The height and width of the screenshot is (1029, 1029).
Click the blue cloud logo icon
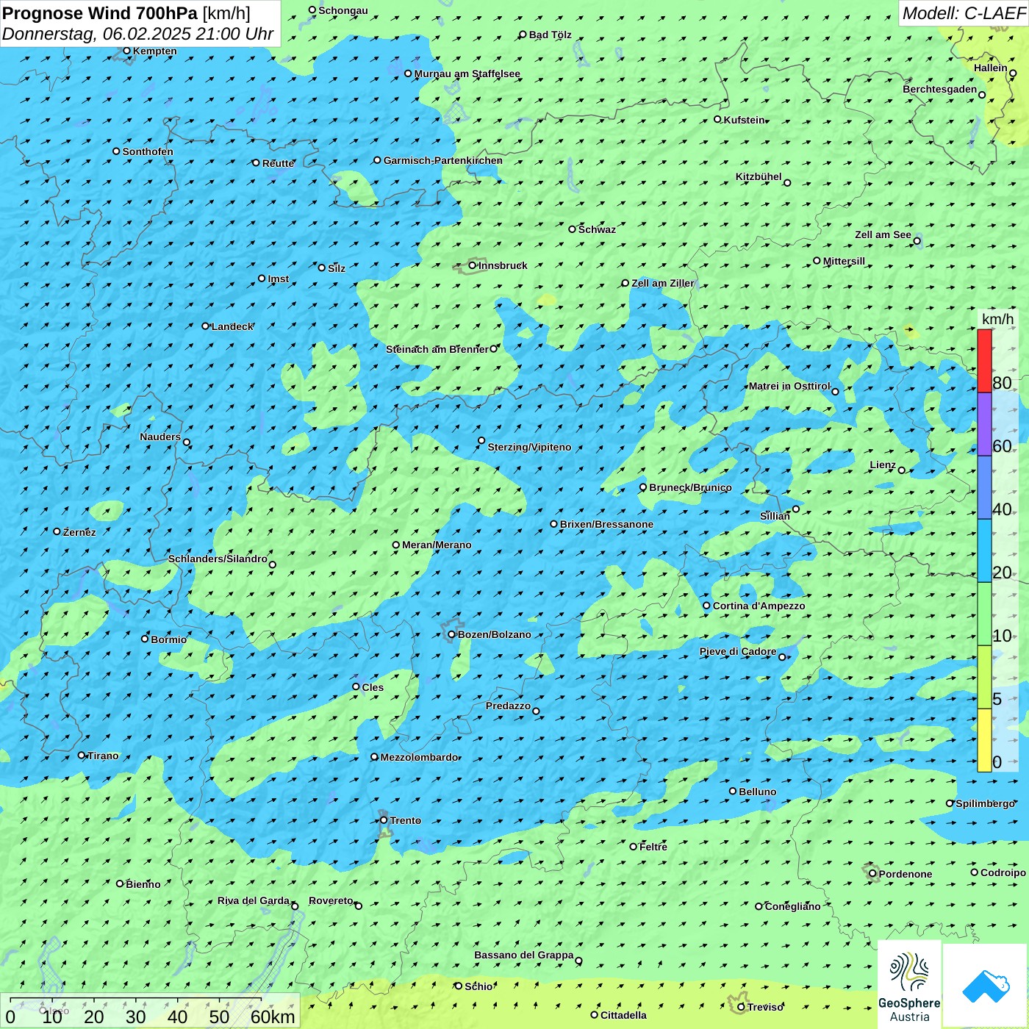(x=986, y=985)
